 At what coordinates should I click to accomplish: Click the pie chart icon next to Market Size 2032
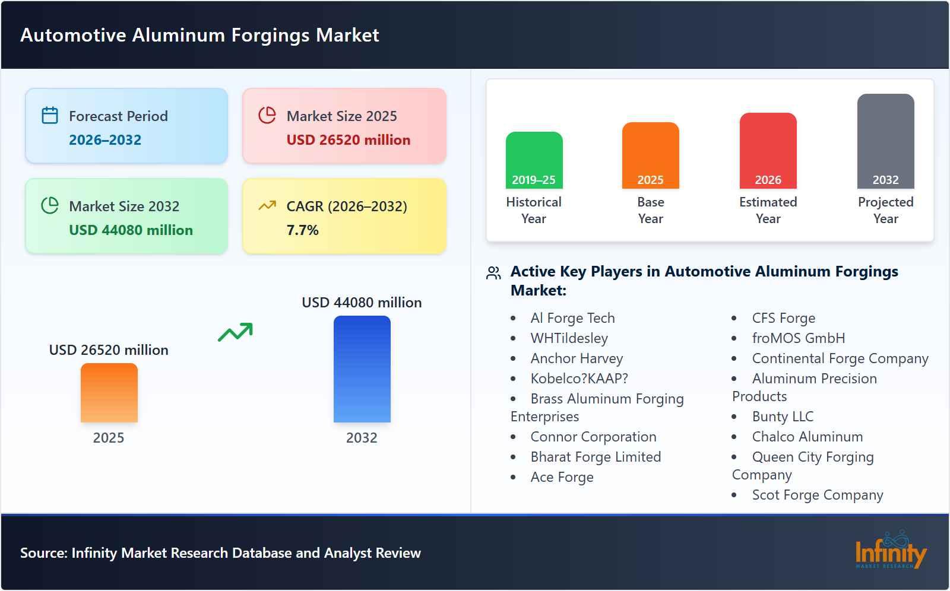click(x=50, y=205)
